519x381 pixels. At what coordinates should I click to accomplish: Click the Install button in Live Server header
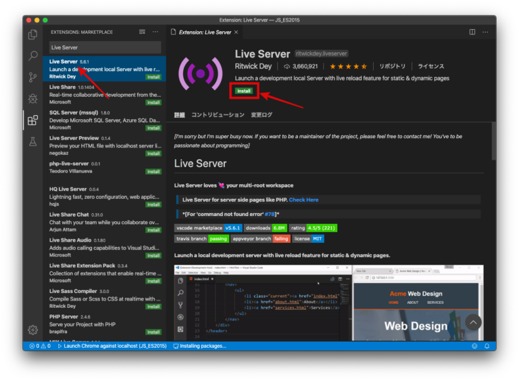click(243, 91)
